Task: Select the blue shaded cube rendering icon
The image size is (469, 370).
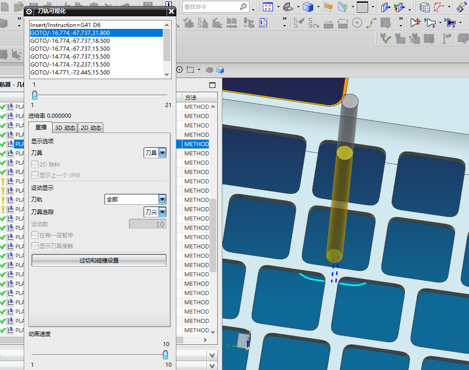Action: point(308,7)
